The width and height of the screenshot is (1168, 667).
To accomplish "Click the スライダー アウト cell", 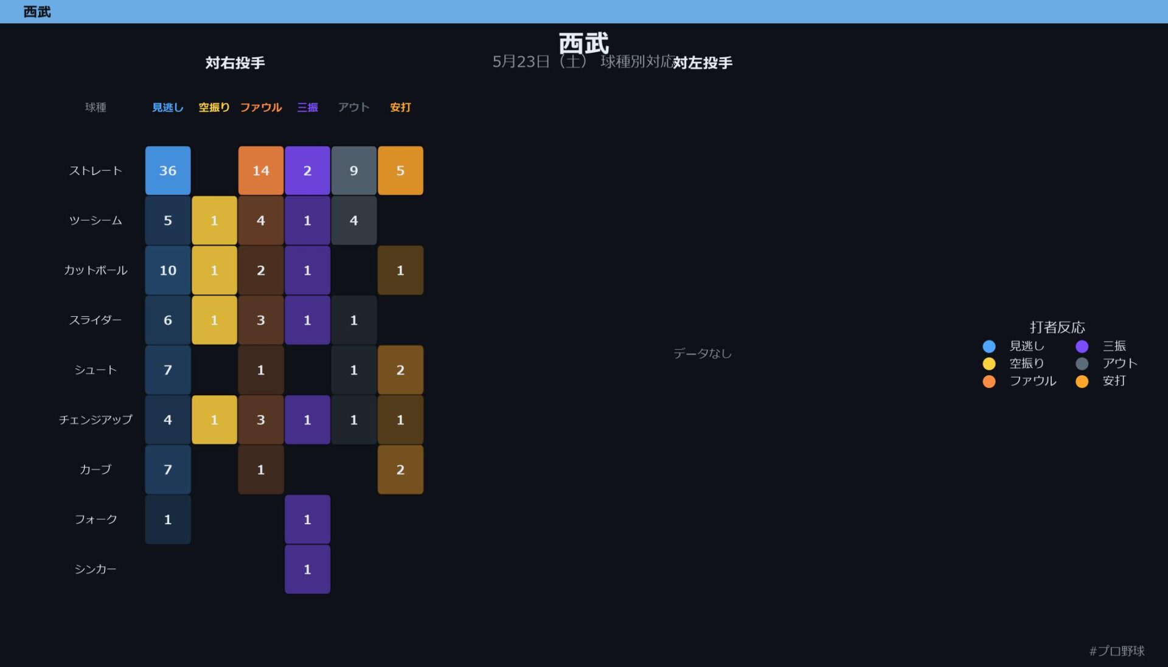I will pyautogui.click(x=354, y=320).
